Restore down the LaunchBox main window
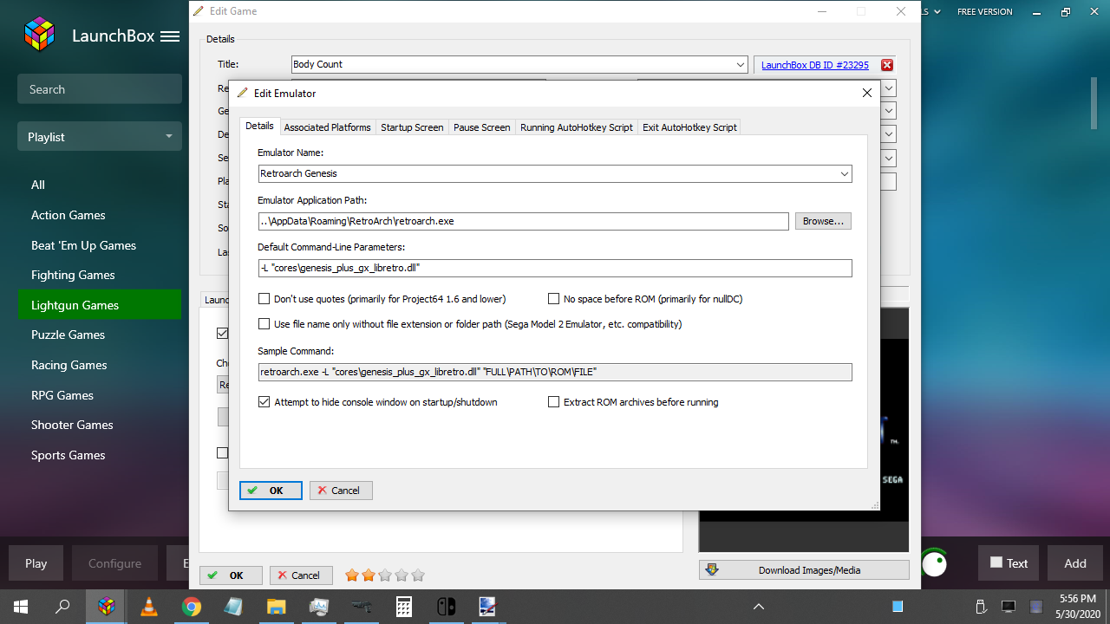1110x624 pixels. [1066, 11]
